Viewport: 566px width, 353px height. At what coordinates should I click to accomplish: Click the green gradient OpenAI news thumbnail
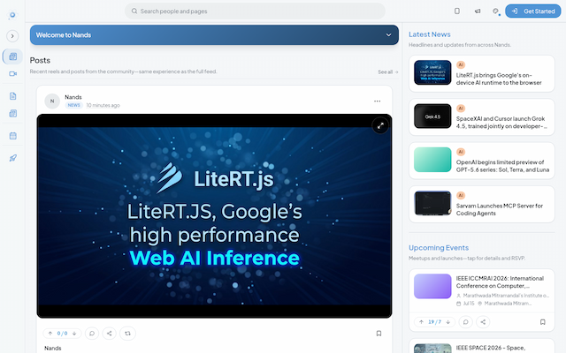pos(432,160)
